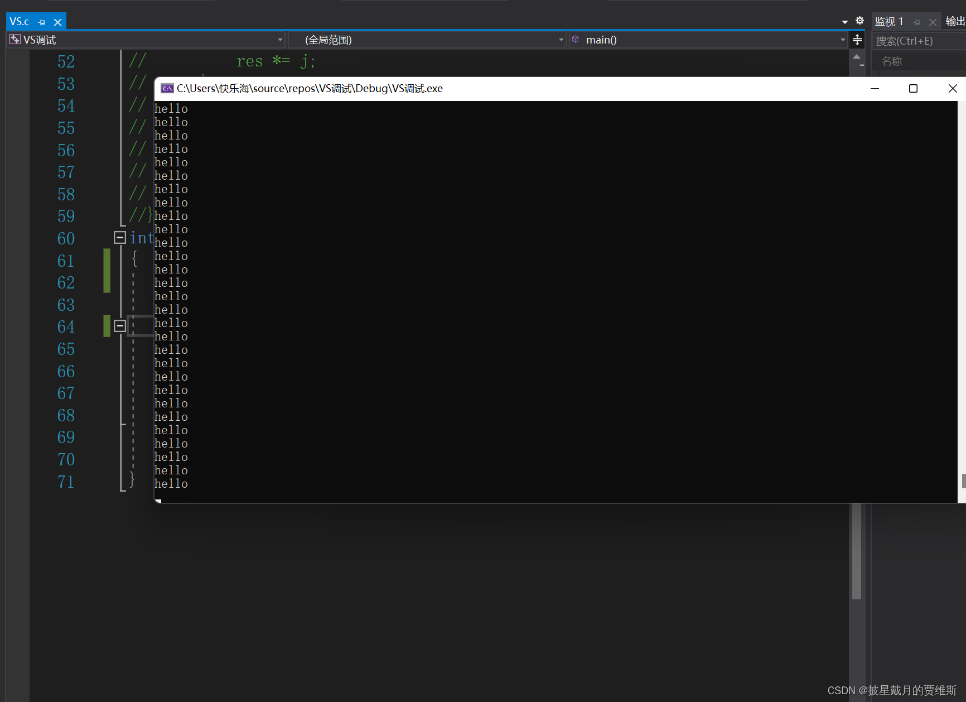Close the VS.c editor tab
Image resolution: width=966 pixels, height=702 pixels.
click(57, 22)
